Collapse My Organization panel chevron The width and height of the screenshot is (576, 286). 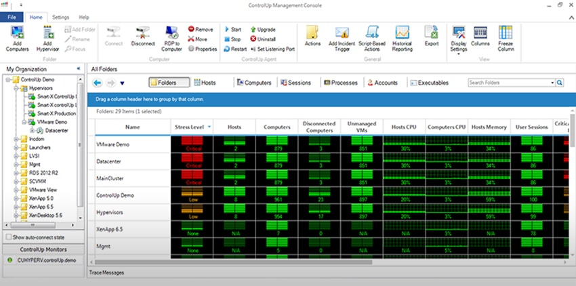tap(78, 68)
